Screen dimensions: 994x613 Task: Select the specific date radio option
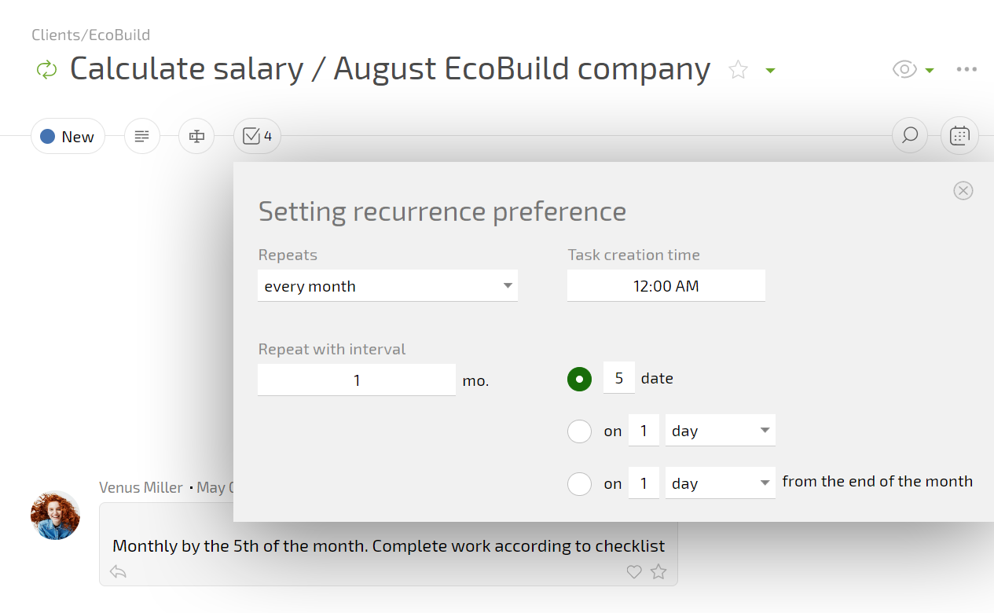click(580, 379)
